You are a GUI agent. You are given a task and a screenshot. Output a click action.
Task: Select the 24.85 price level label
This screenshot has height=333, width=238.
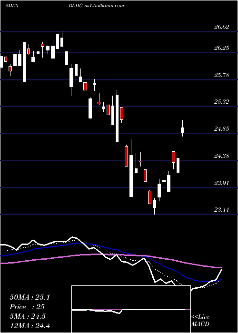pos(221,129)
